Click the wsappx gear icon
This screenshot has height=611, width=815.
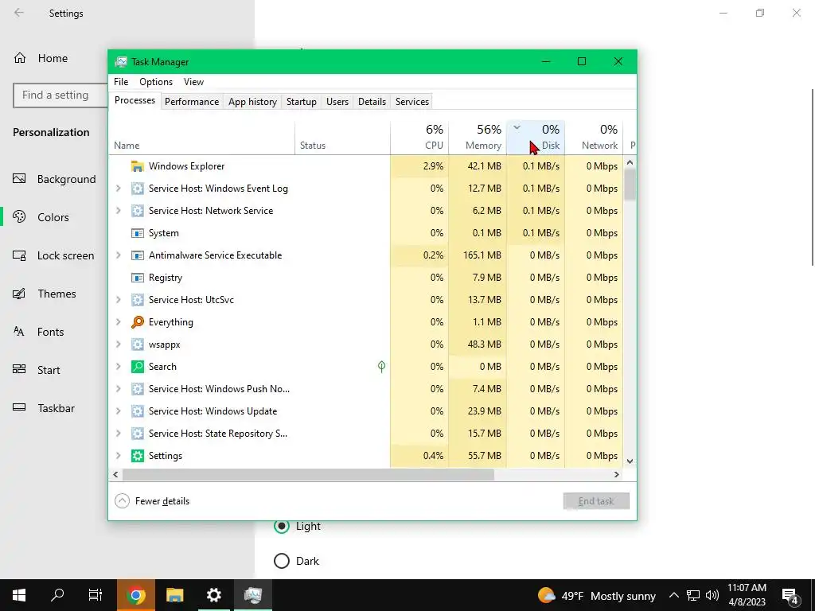(137, 344)
